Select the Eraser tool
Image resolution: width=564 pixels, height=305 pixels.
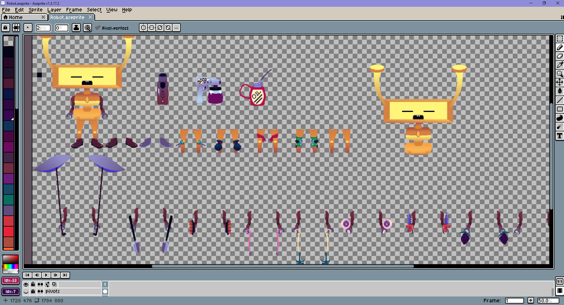(560, 56)
